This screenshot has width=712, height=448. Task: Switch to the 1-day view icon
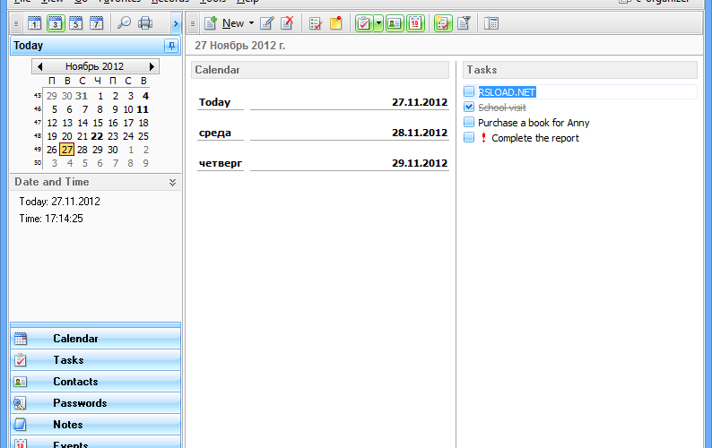[34, 23]
